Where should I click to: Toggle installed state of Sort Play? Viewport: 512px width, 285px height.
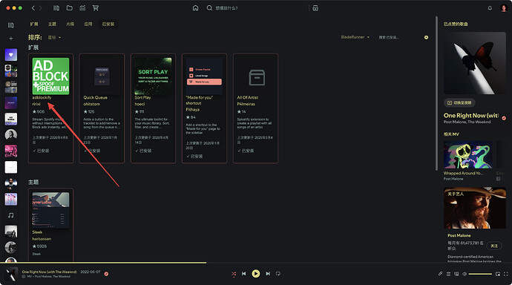pyautogui.click(x=143, y=151)
